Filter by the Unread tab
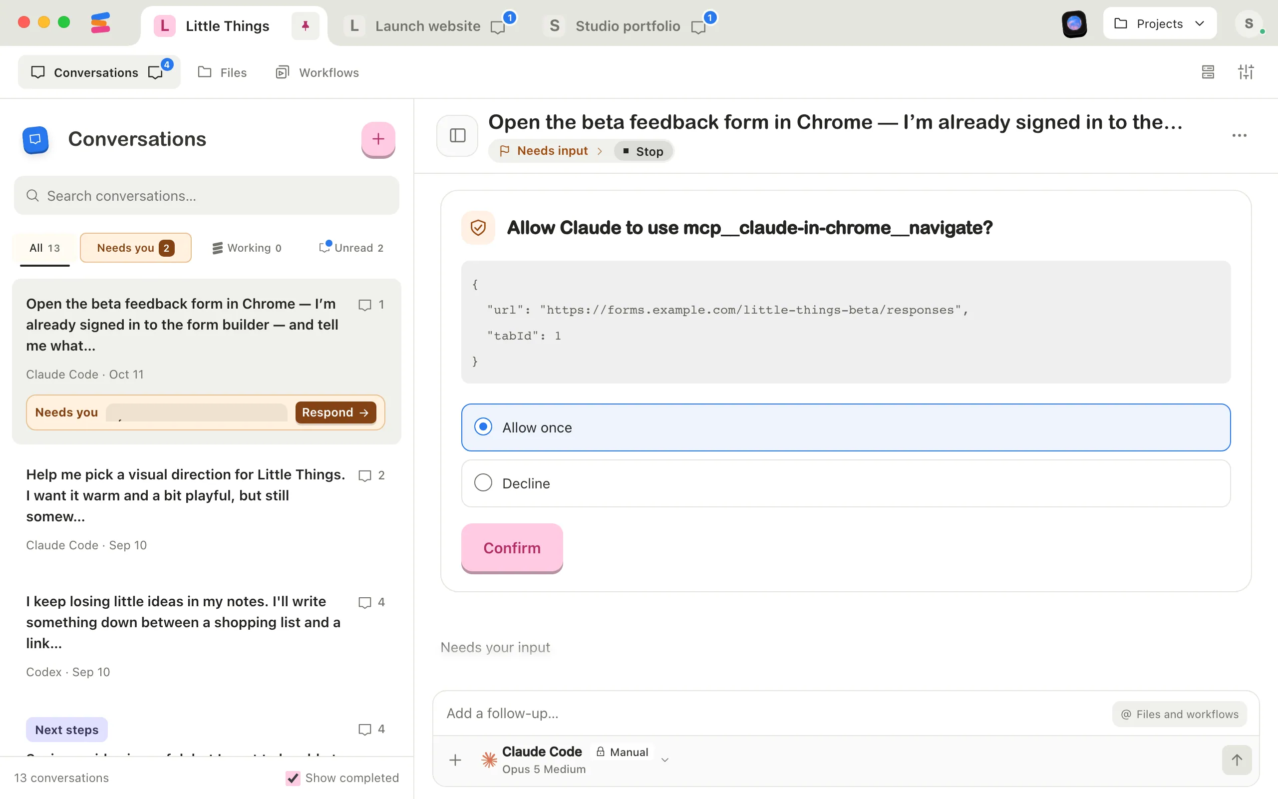 (x=352, y=248)
